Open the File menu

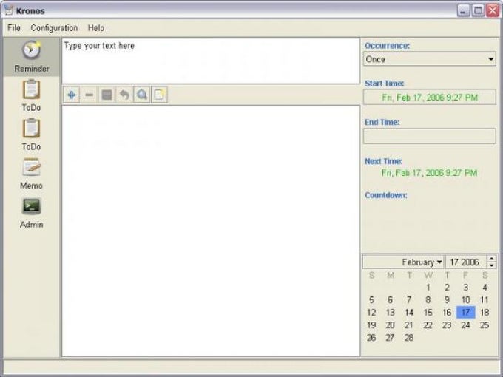(x=14, y=28)
